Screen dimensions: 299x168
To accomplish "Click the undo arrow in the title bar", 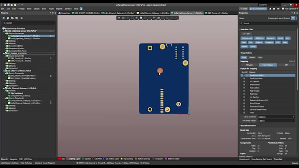I will tap(18, 5).
